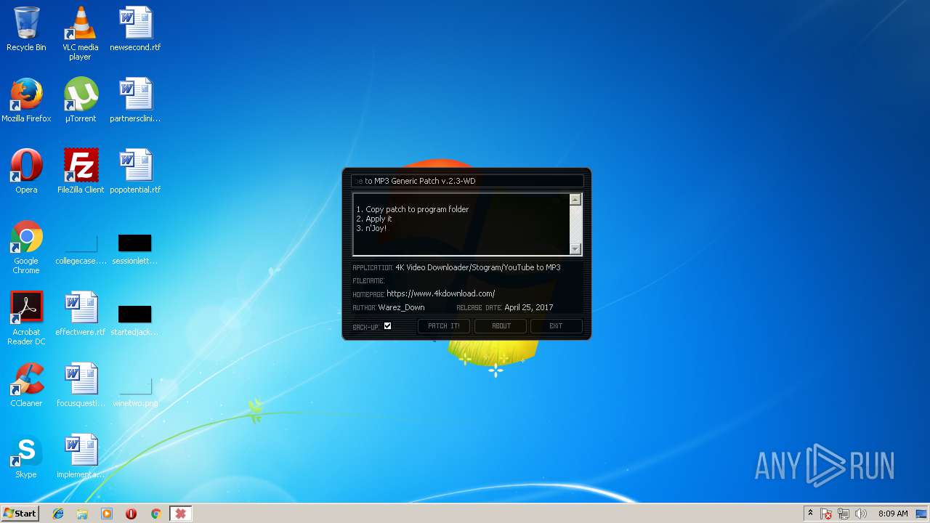Image resolution: width=930 pixels, height=523 pixels.
Task: Click the instructions scrollbar up arrow
Action: pos(575,200)
